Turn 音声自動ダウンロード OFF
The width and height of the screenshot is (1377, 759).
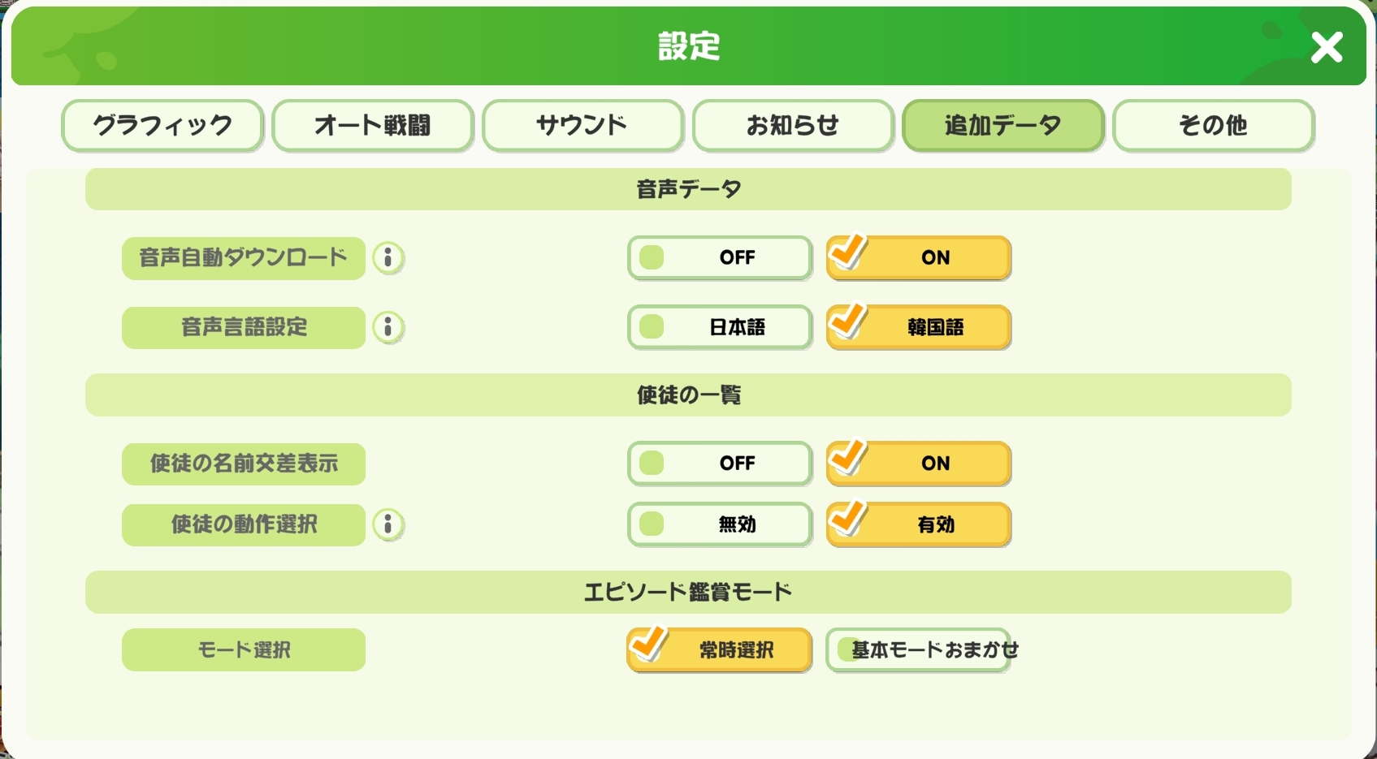(719, 258)
